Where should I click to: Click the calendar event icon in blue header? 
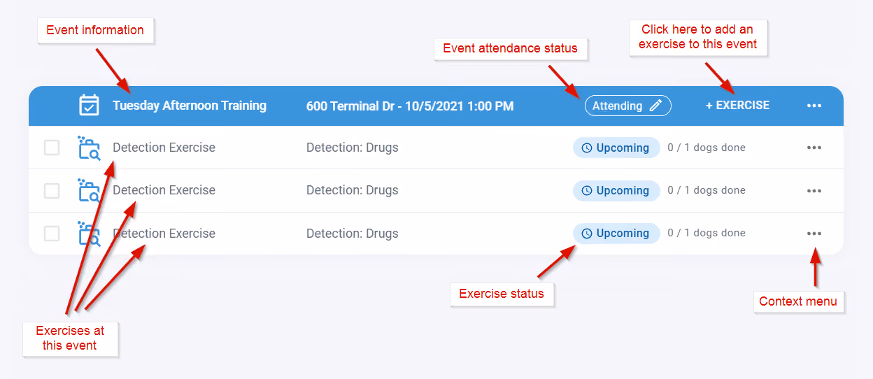click(89, 106)
